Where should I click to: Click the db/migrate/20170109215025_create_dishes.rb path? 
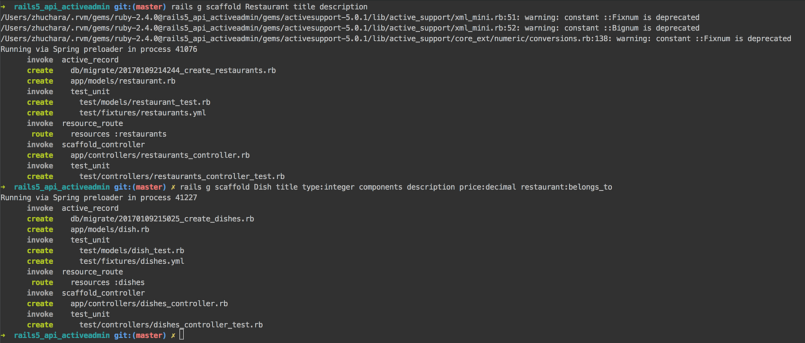[x=162, y=219]
